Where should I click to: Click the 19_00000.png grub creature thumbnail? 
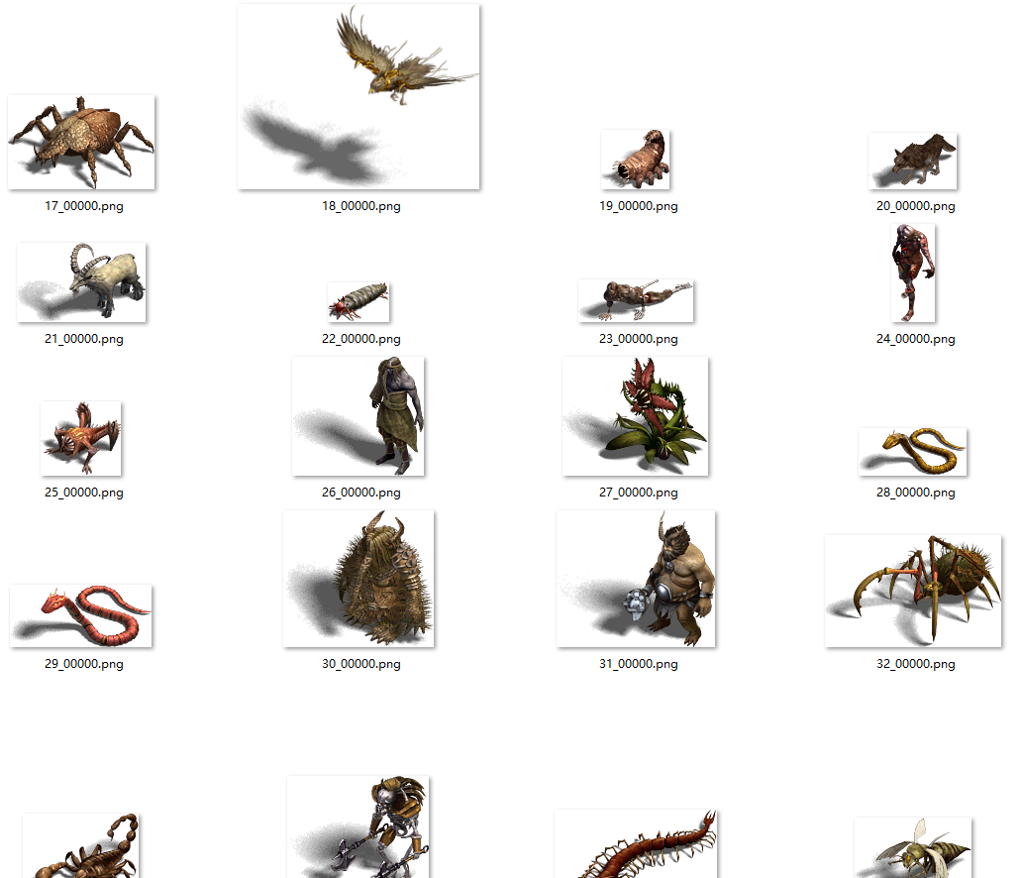point(635,160)
